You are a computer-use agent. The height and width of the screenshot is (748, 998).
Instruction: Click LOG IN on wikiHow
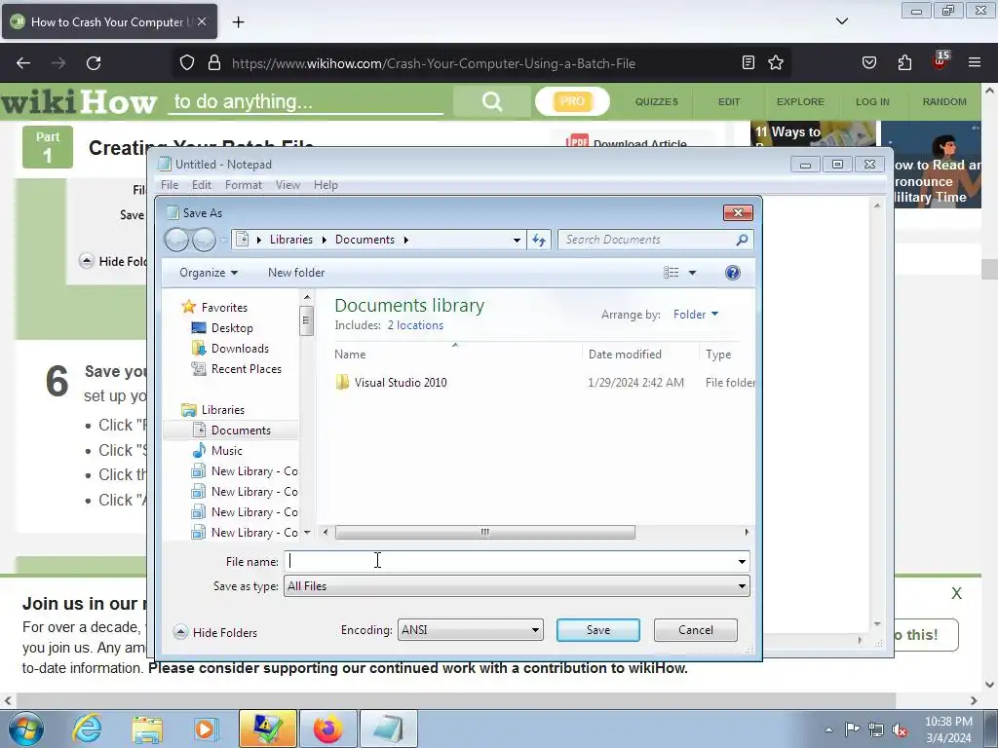click(872, 101)
